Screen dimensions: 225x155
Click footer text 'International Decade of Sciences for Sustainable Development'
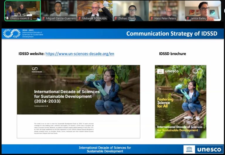pos(105,149)
